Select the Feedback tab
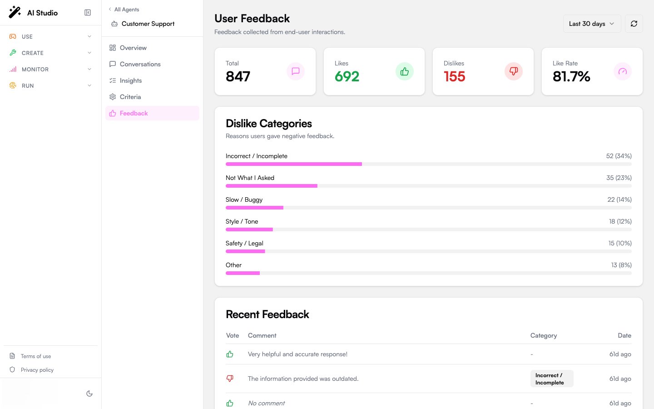Viewport: 654px width, 409px height. (x=152, y=113)
